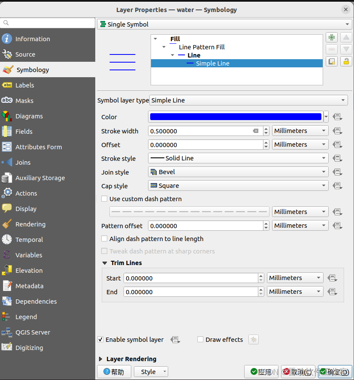Screen dimensions: 354x380
Task: Open the Source section
Action: click(48, 54)
